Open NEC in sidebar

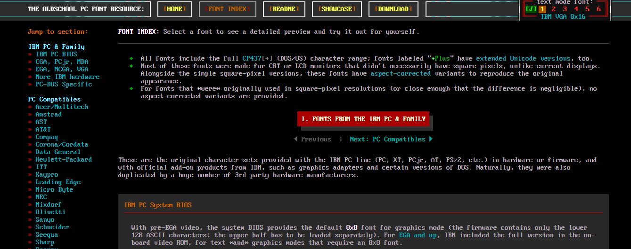[x=41, y=197]
